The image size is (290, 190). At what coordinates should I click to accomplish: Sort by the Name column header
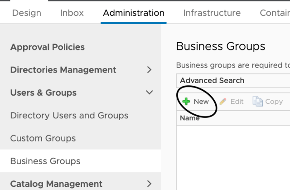(x=190, y=118)
